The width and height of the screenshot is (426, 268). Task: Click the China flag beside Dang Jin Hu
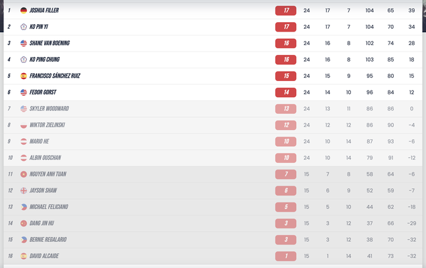(x=24, y=223)
